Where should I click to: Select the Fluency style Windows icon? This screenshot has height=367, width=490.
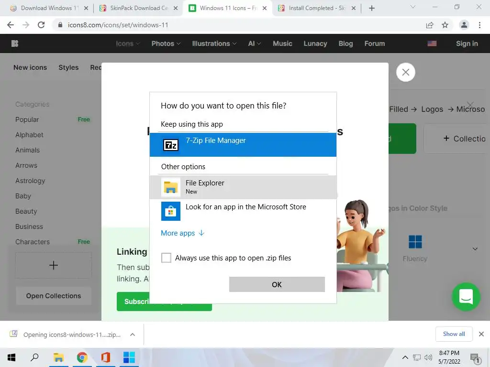415,248
